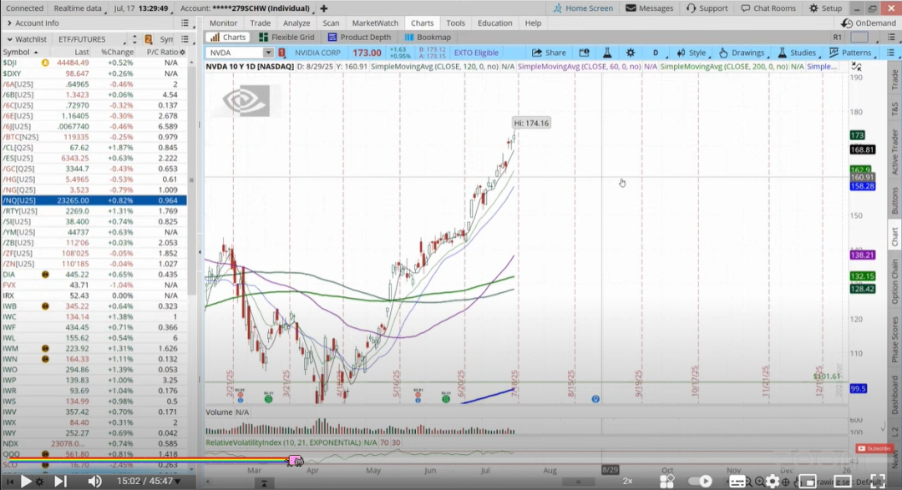Screen dimensions: 902x490
Task: Open the Messages envelope
Action: (649, 8)
